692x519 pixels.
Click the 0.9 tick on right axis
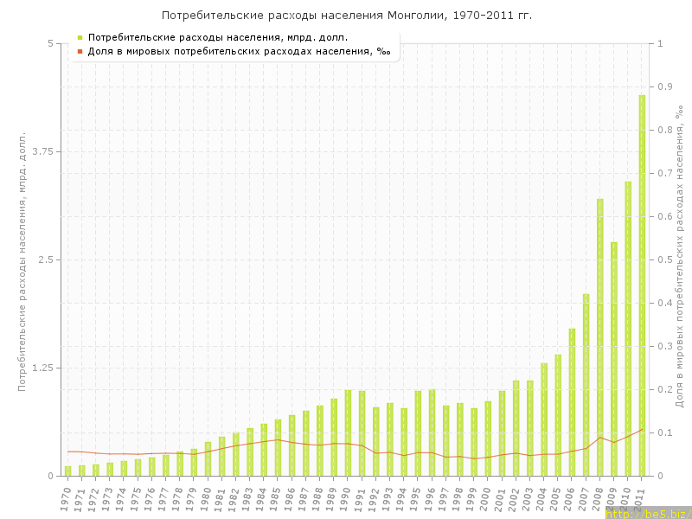coord(665,86)
